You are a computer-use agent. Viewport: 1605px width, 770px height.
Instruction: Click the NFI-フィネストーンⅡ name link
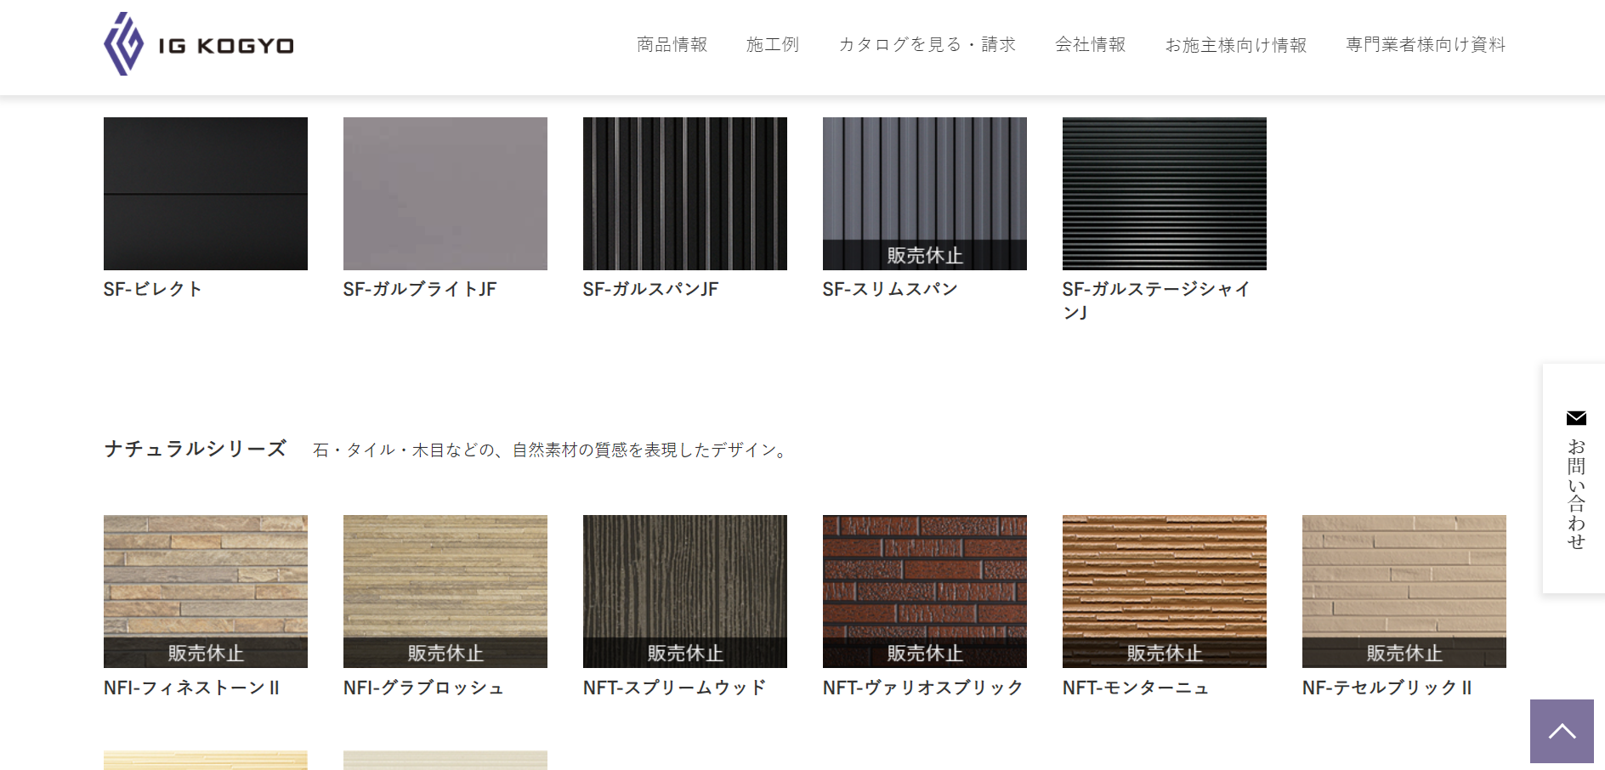[x=191, y=688]
